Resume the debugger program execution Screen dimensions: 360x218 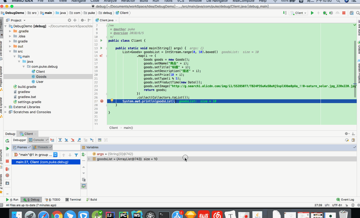7,148
